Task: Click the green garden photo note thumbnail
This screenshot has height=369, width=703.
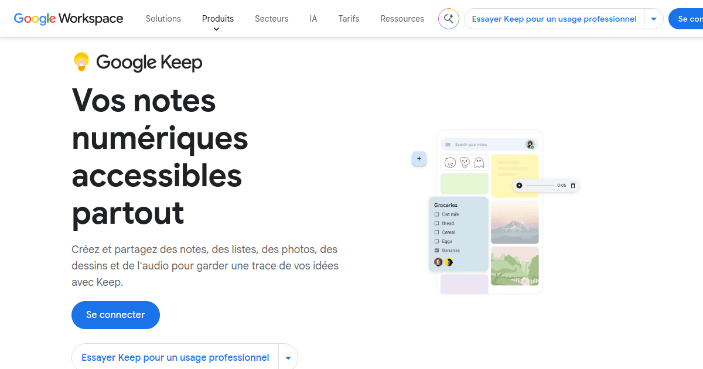Action: point(514,266)
